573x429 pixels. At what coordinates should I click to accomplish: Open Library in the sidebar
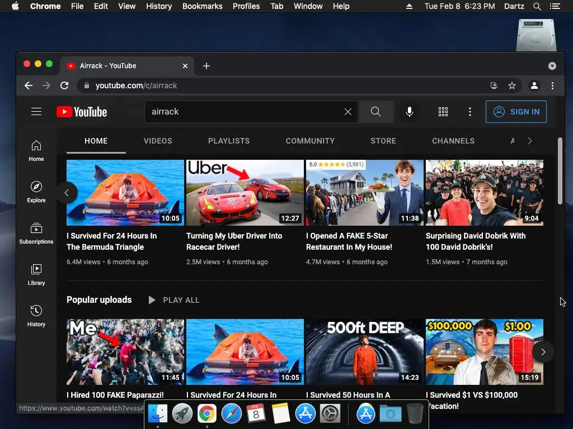pos(36,275)
